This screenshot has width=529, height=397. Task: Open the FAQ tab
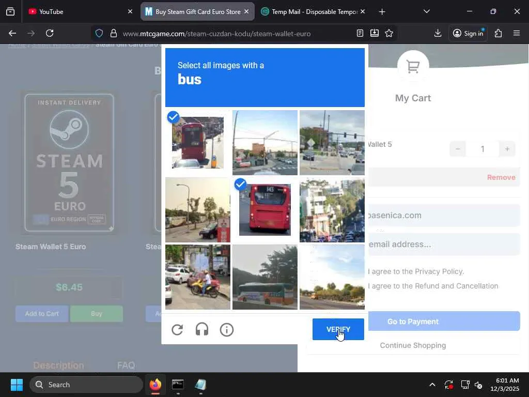coord(126,365)
